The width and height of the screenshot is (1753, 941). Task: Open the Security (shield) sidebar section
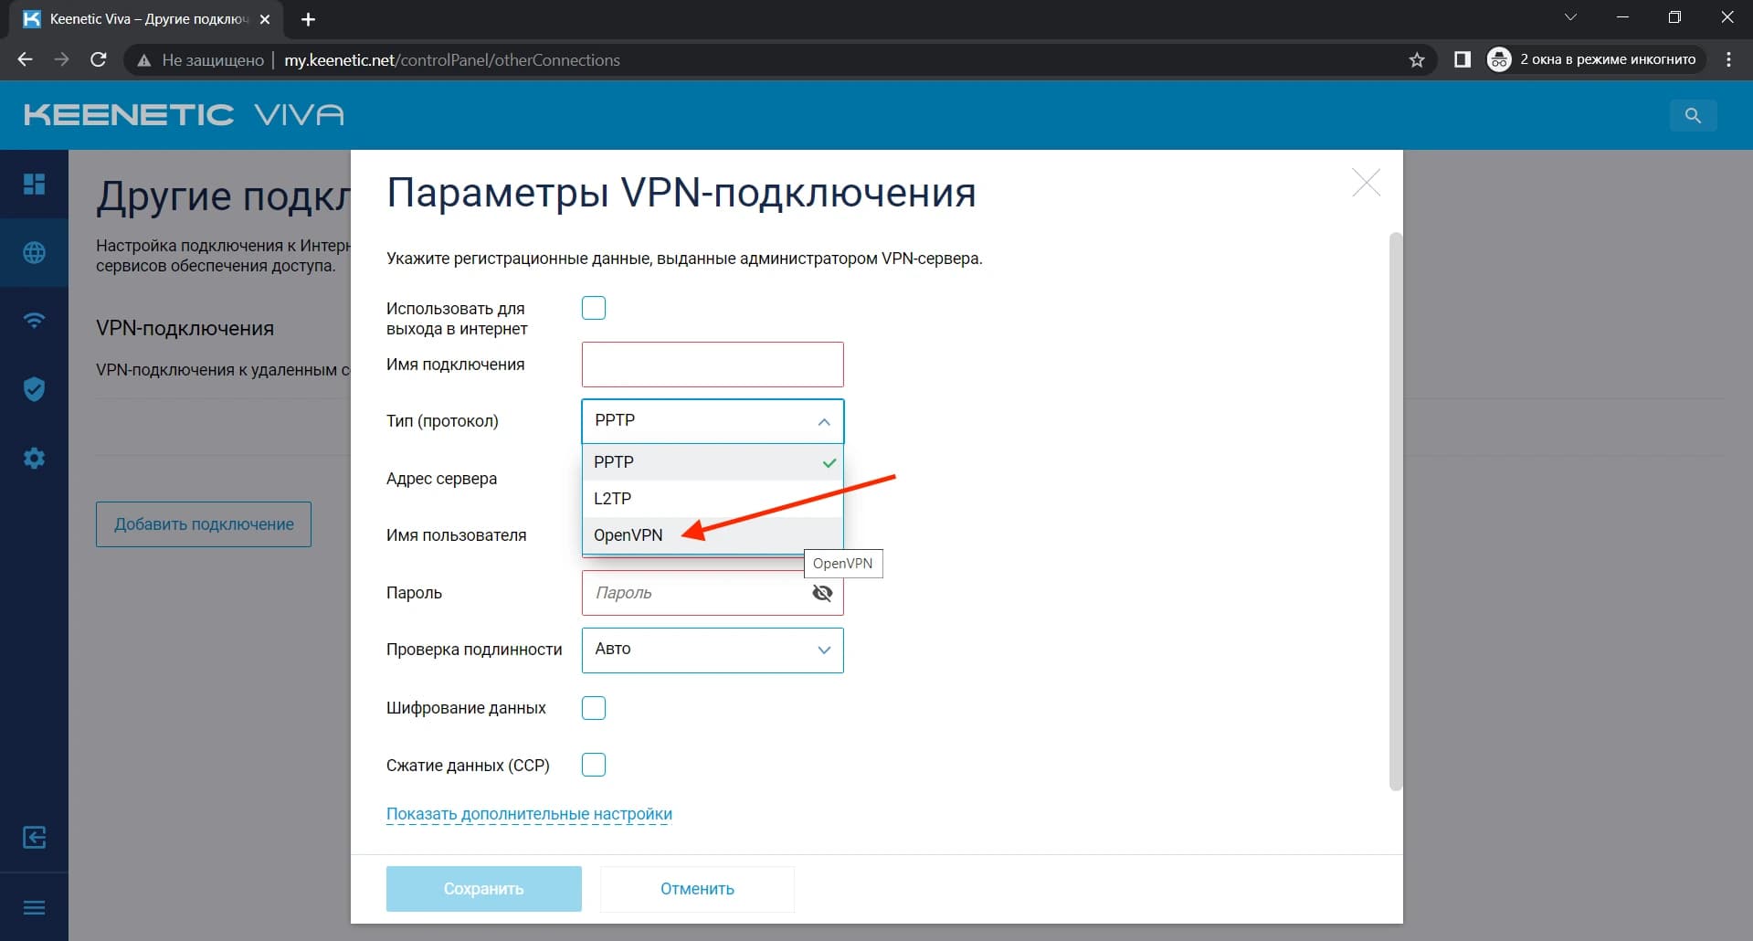[34, 388]
